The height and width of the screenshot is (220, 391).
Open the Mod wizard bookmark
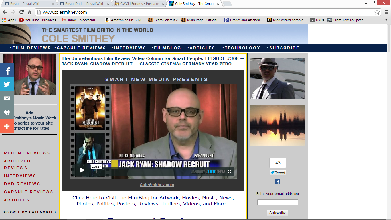287,20
